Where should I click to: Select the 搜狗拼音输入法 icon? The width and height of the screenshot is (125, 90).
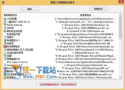(5, 50)
